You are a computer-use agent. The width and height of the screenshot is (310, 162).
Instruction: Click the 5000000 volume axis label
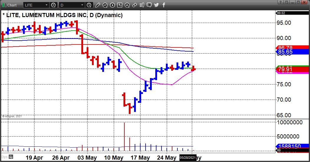pos(288,136)
